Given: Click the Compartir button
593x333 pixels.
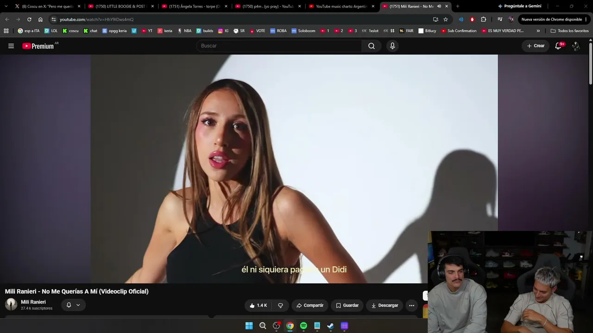Looking at the screenshot, I should [x=310, y=305].
